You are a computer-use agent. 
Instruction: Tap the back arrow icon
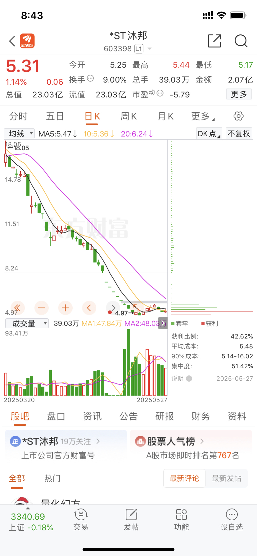click(12, 41)
